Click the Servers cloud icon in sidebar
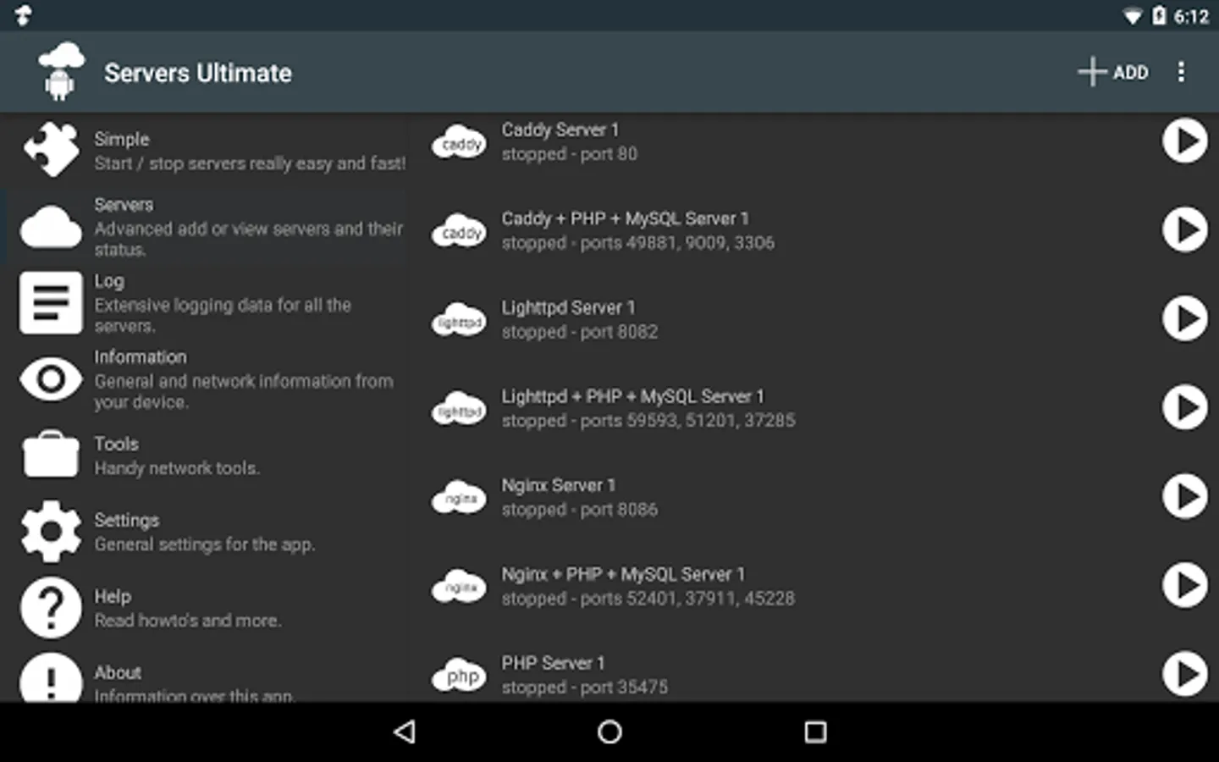This screenshot has height=762, width=1219. click(x=51, y=228)
